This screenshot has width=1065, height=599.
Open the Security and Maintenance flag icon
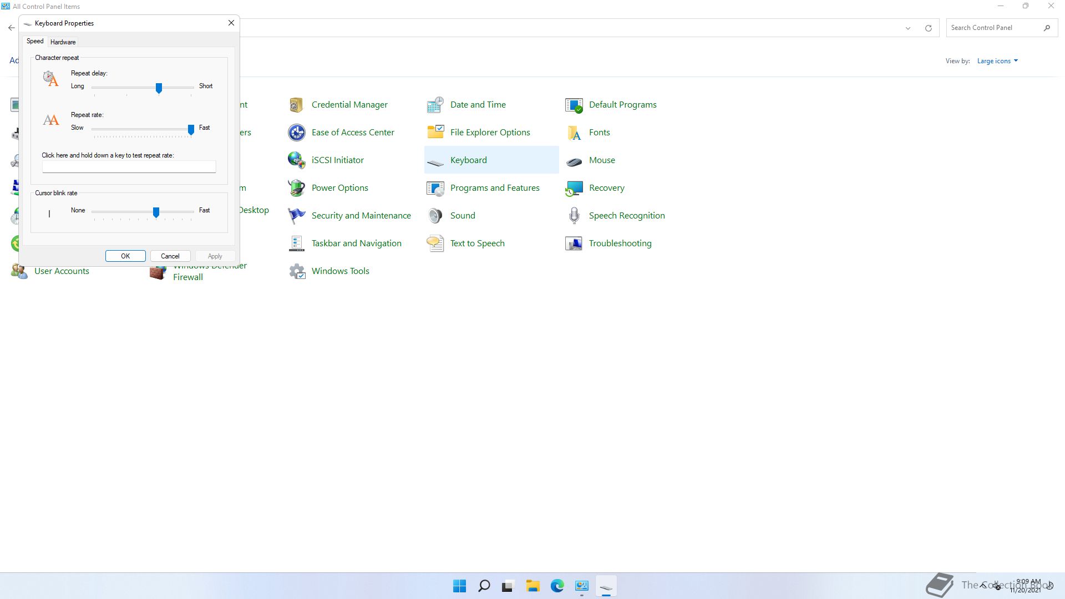[x=296, y=216]
